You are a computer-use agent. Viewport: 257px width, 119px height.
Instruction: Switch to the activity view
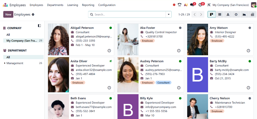coord(236,14)
